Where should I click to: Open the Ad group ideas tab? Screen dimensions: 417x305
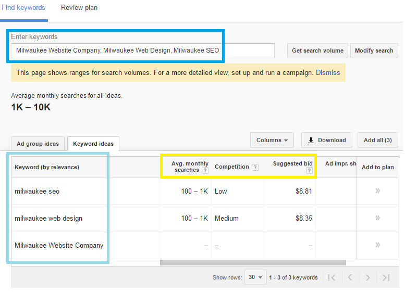pos(38,144)
